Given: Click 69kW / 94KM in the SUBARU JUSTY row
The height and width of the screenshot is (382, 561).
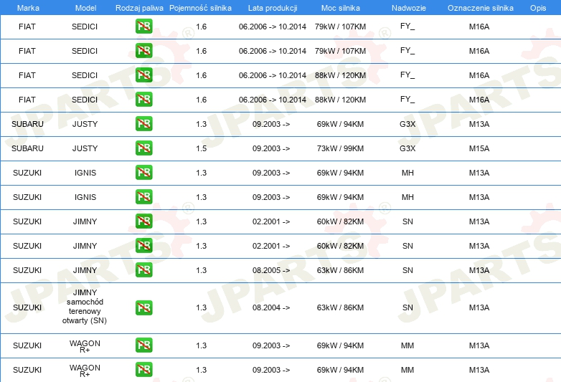Looking at the screenshot, I should pos(340,124).
